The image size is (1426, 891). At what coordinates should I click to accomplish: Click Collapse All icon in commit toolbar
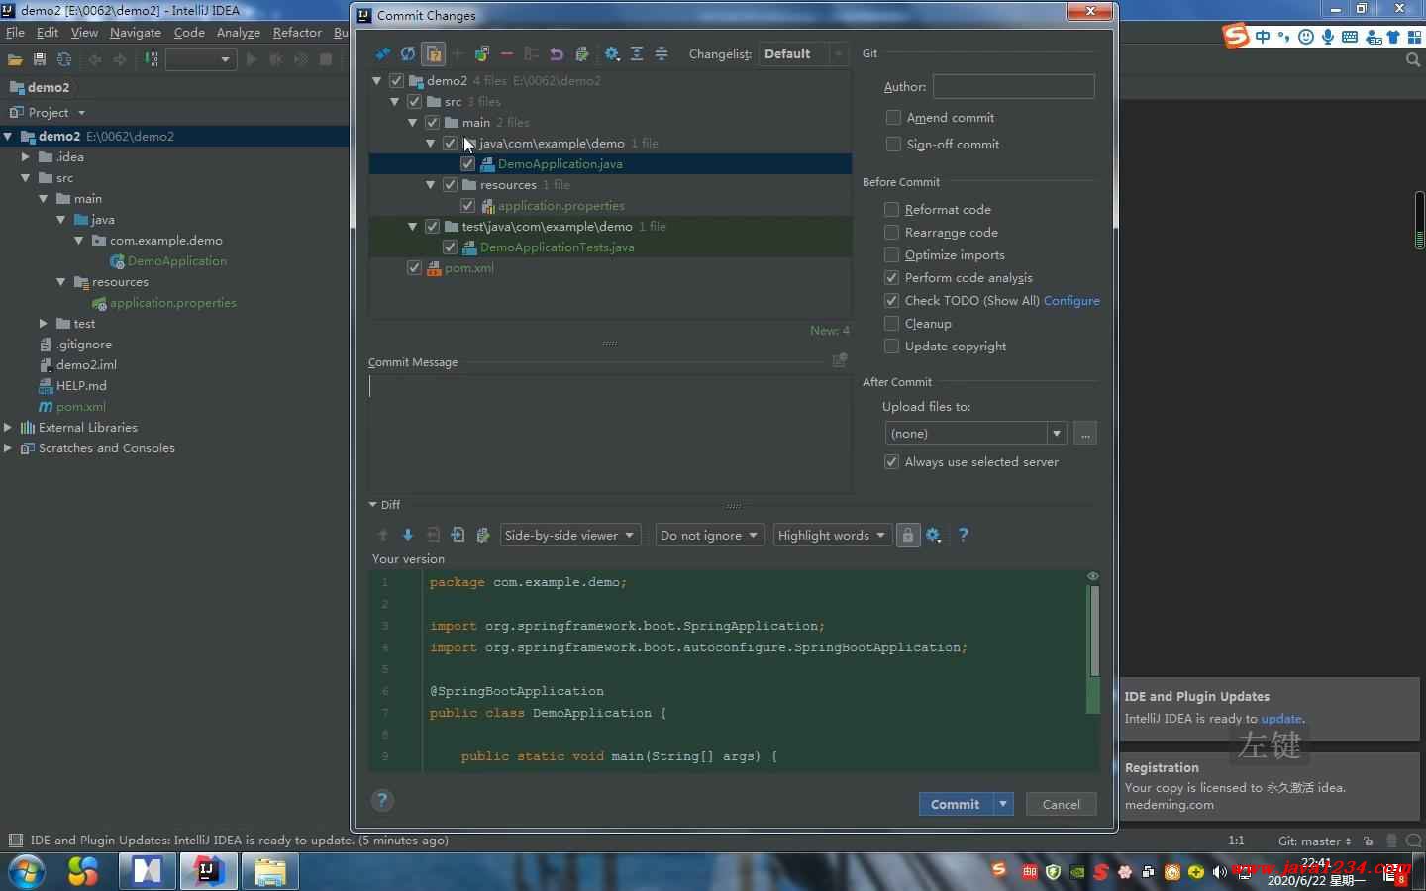point(662,53)
